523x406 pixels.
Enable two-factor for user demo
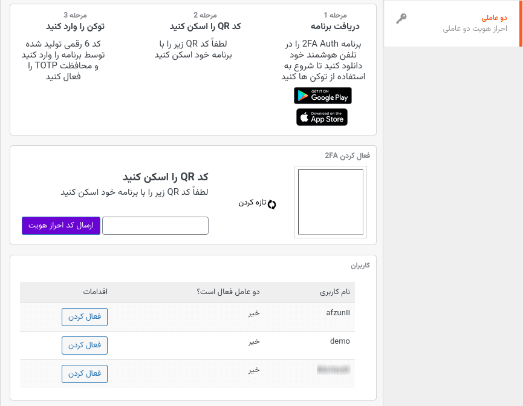coord(85,345)
